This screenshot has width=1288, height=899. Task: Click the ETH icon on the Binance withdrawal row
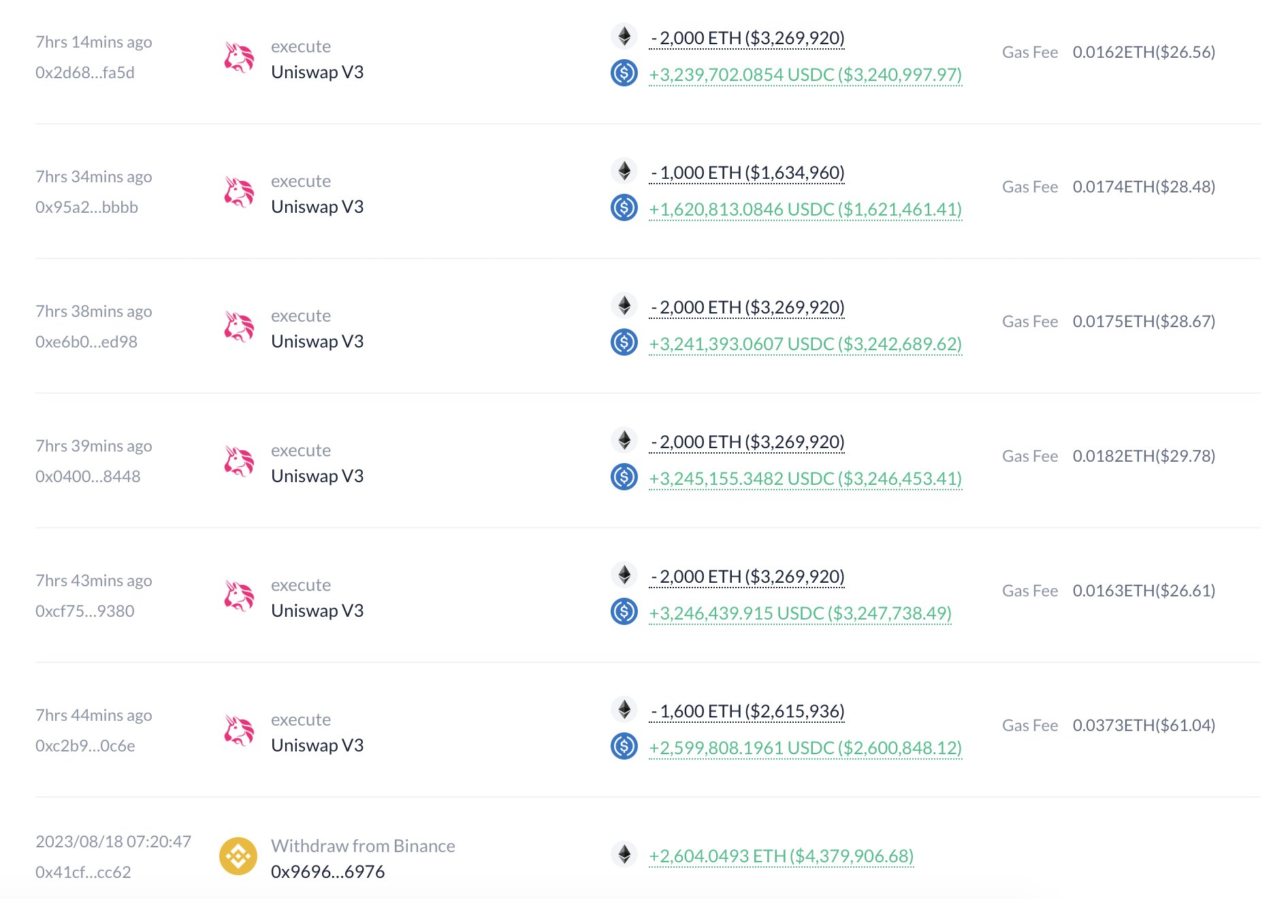click(x=624, y=856)
